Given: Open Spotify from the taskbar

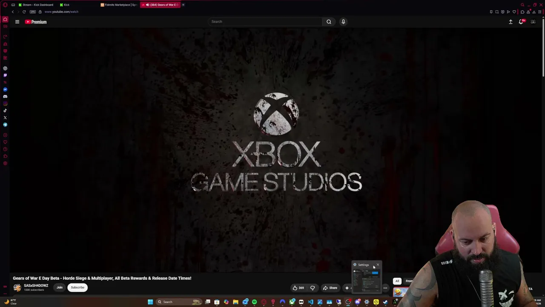Looking at the screenshot, I should [x=254, y=302].
